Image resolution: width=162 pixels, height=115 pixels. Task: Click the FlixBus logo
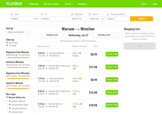click(x=14, y=4)
